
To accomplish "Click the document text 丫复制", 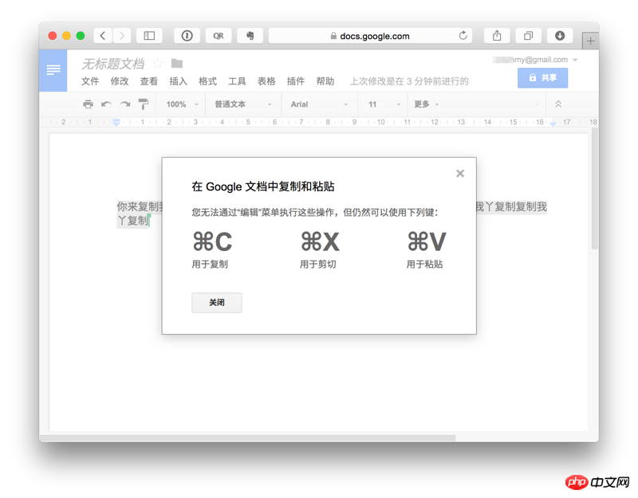I will pos(132,221).
